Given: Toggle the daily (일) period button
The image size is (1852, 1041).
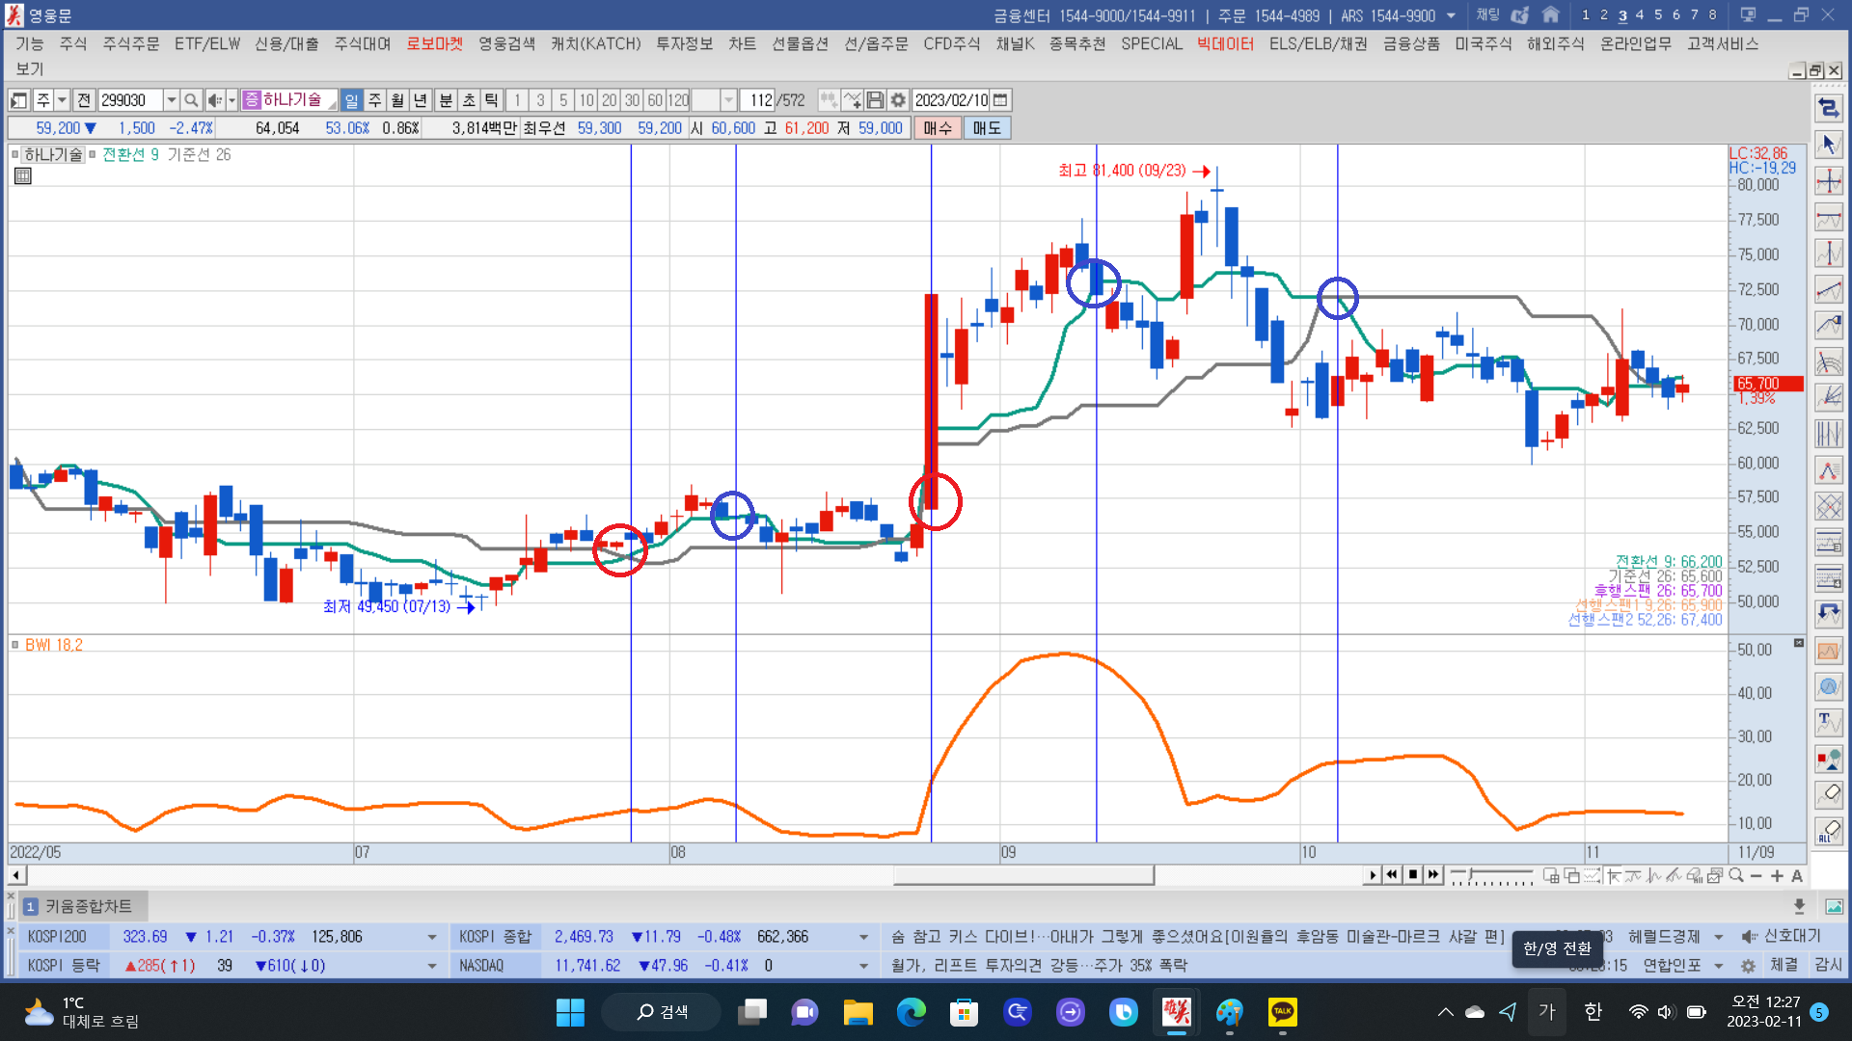Looking at the screenshot, I should coord(352,100).
